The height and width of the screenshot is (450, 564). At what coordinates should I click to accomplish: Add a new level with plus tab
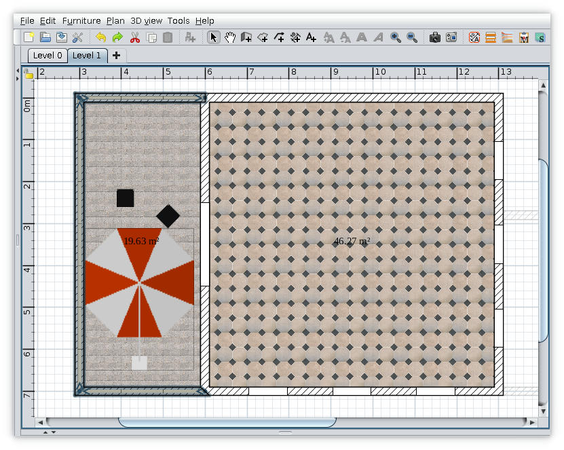(116, 56)
